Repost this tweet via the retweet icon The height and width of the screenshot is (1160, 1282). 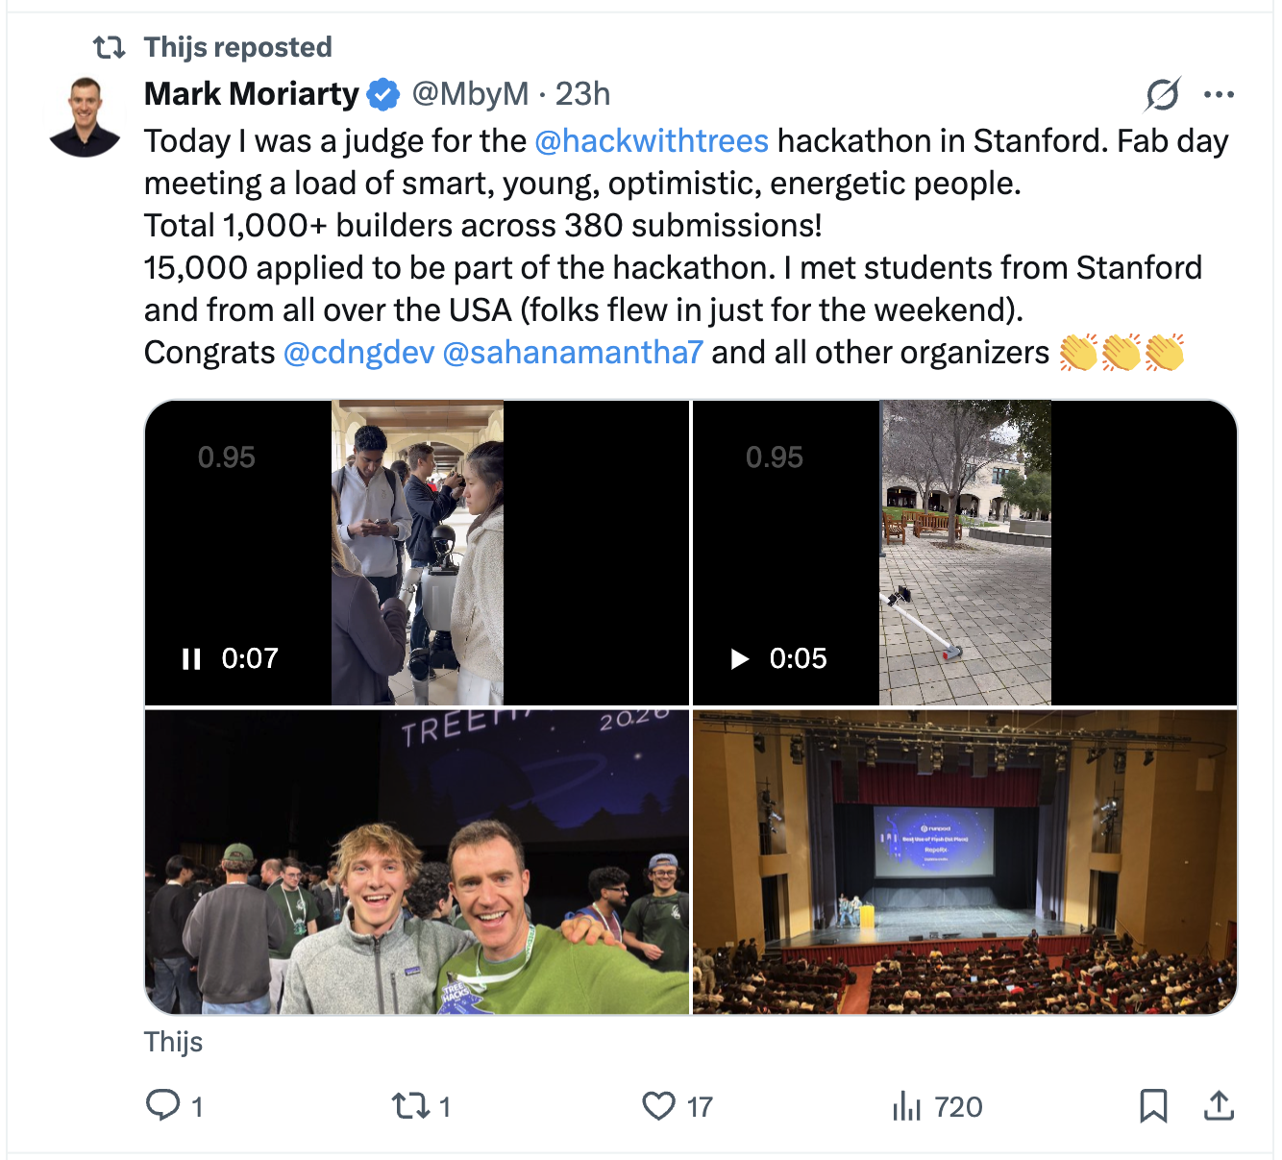click(410, 1105)
